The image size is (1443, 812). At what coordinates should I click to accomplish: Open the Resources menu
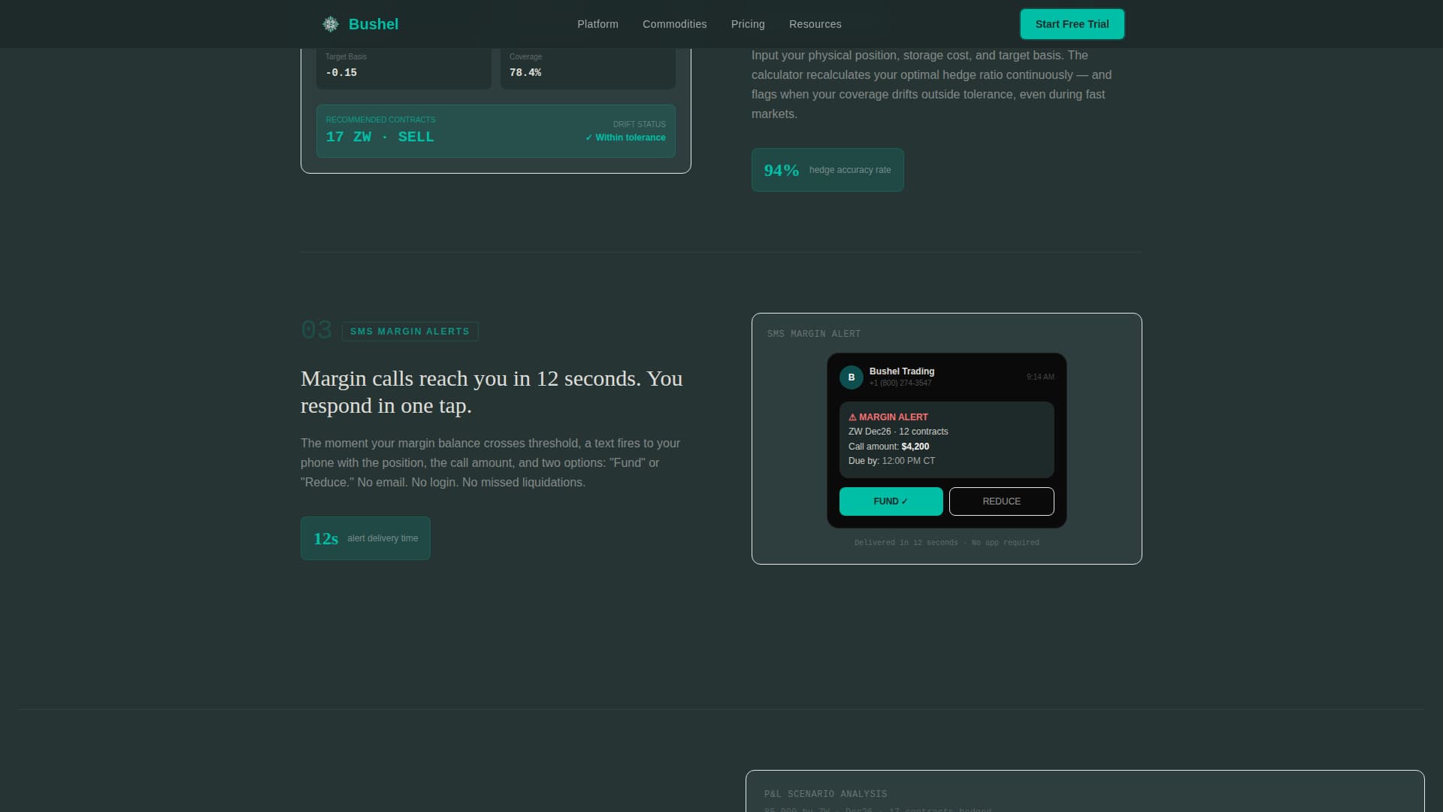tap(815, 24)
